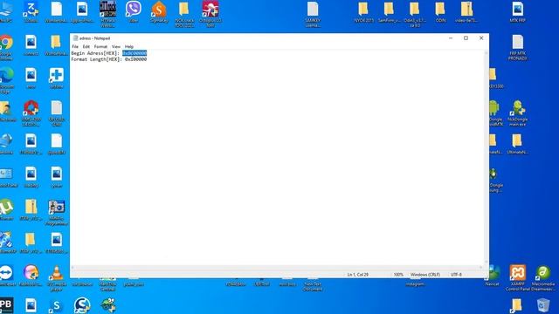Select the SamFirm folder

(x=389, y=12)
